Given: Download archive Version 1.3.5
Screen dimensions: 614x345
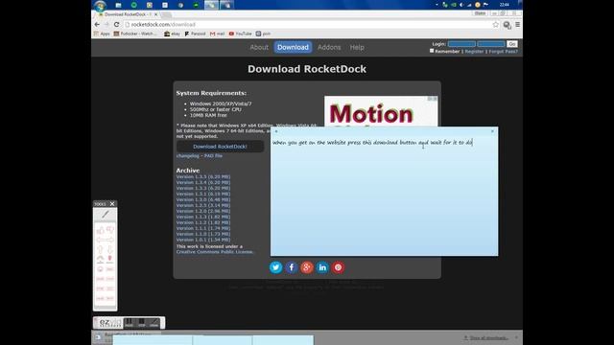Looking at the screenshot, I should coord(203,176).
